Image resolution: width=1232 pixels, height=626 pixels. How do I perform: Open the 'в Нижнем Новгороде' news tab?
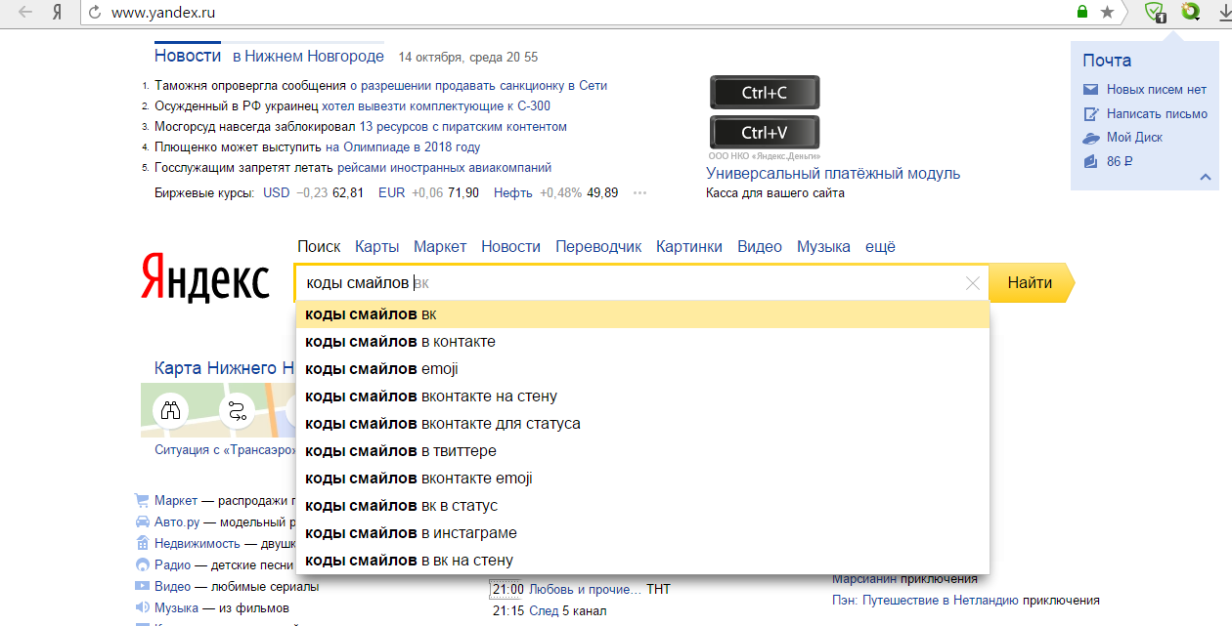308,57
